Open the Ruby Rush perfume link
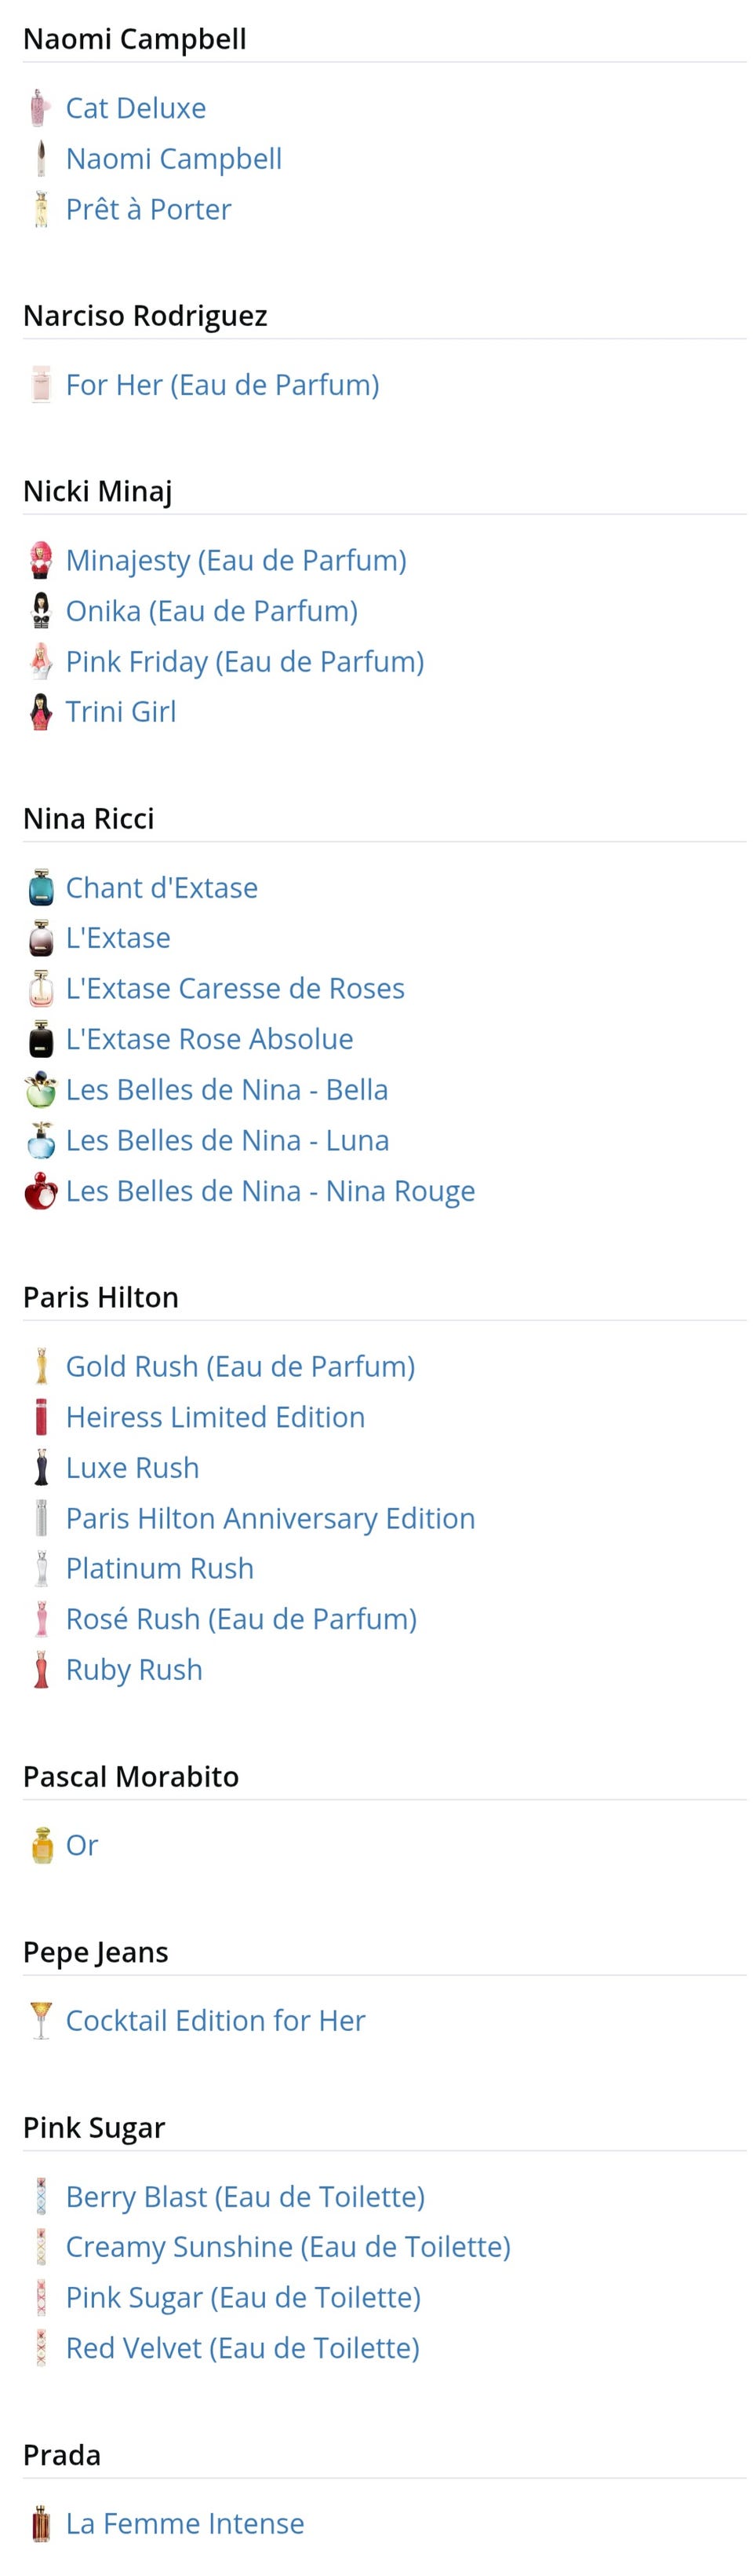Image resolution: width=753 pixels, height=2576 pixels. tap(134, 1670)
